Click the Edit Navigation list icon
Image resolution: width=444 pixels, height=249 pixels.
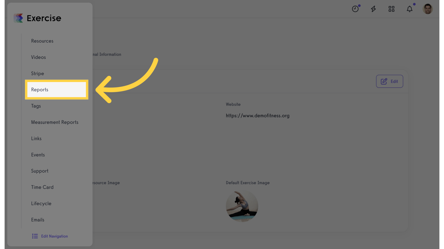point(35,236)
